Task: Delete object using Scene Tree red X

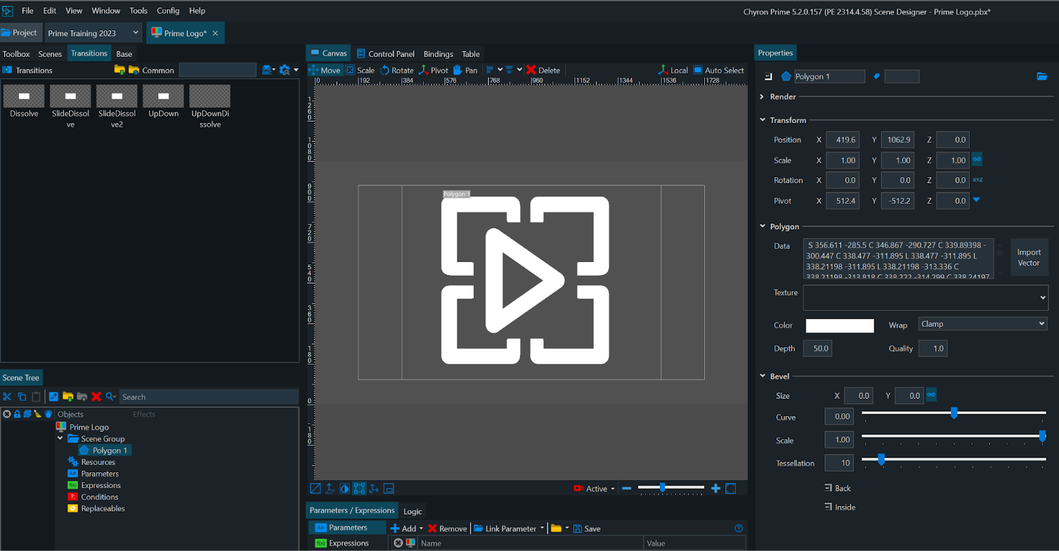Action: 97,397
